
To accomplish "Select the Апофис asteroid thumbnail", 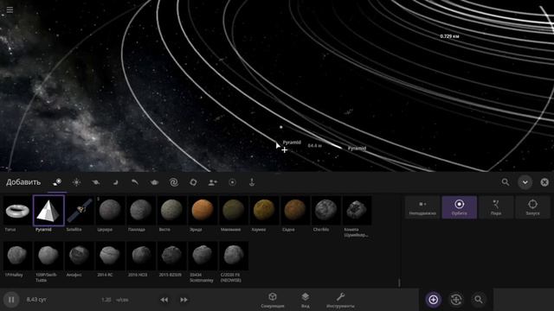I will point(80,256).
